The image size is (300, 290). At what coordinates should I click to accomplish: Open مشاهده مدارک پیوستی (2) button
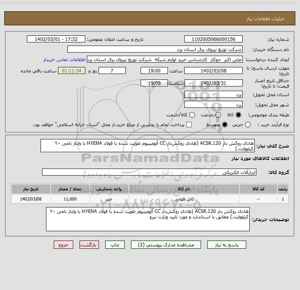[166, 245]
